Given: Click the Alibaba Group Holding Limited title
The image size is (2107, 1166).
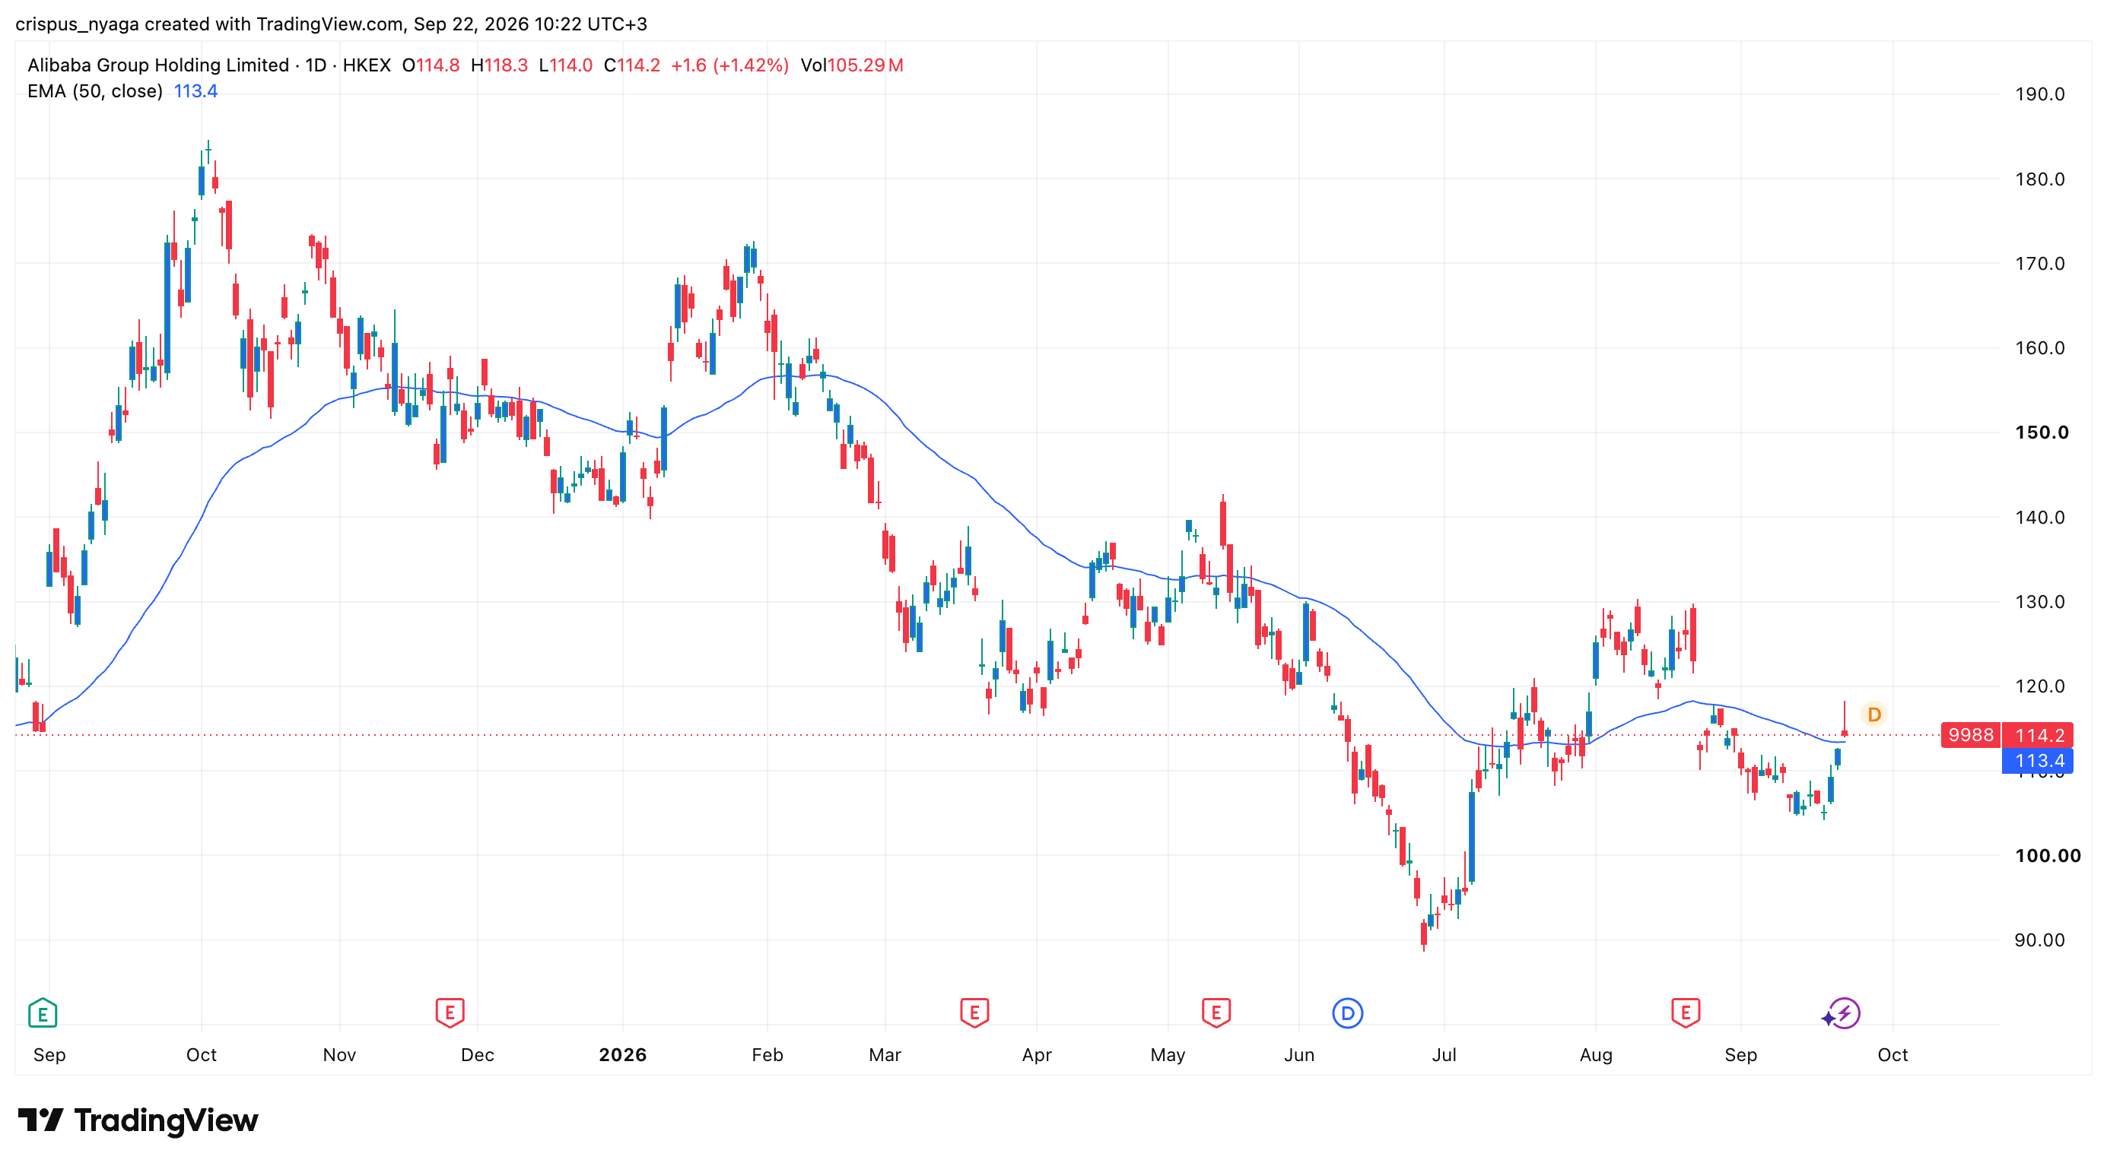Looking at the screenshot, I should click(x=158, y=65).
